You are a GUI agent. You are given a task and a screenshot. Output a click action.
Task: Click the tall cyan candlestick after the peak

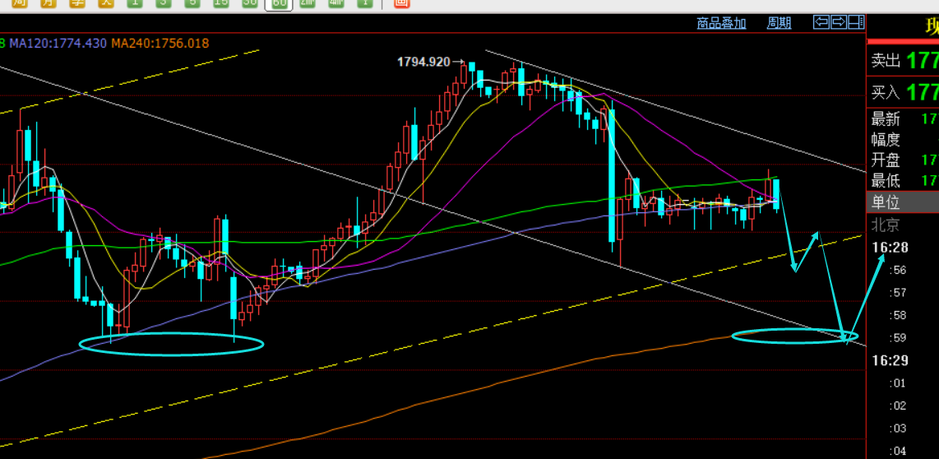[612, 175]
